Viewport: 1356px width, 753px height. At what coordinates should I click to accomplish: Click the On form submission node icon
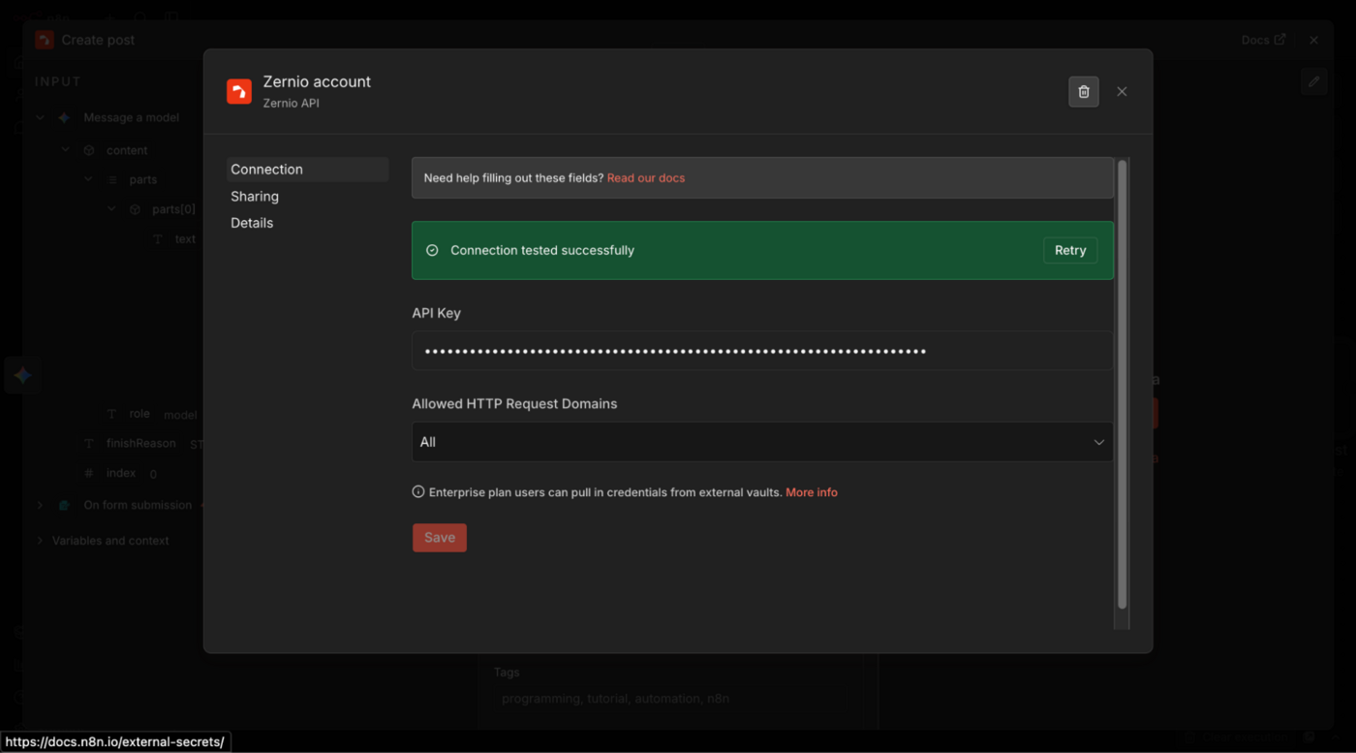pos(64,506)
